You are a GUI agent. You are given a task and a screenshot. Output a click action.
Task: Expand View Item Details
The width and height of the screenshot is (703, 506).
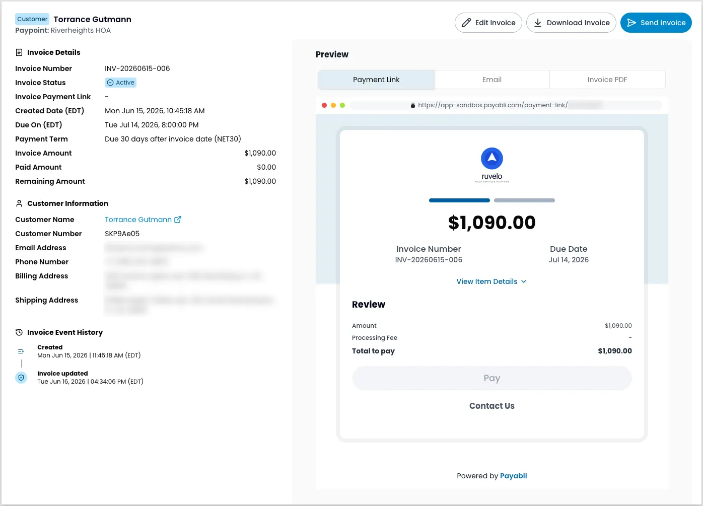point(491,281)
